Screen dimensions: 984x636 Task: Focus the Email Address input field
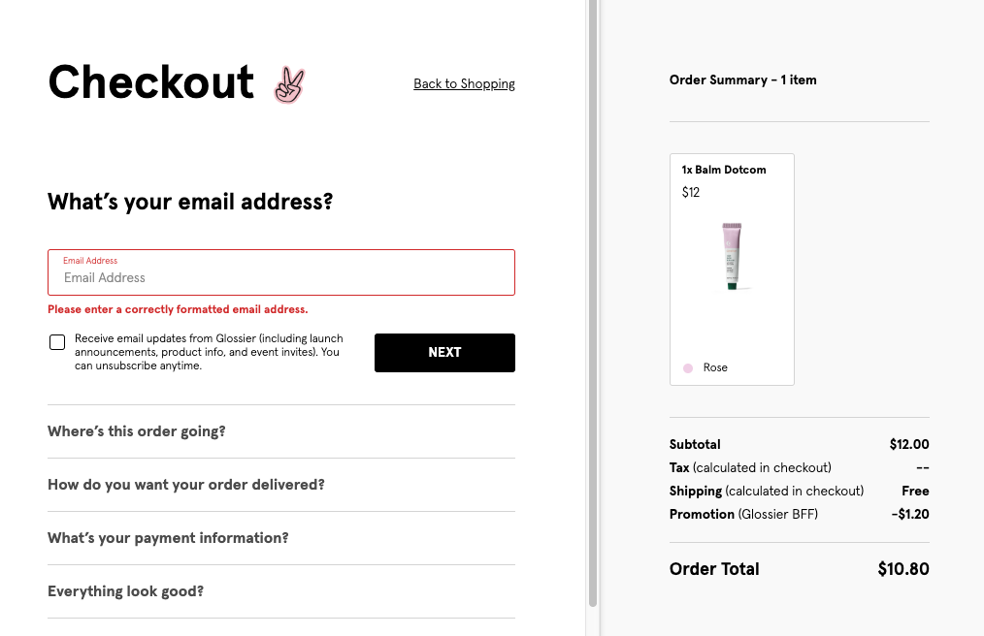pyautogui.click(x=281, y=277)
